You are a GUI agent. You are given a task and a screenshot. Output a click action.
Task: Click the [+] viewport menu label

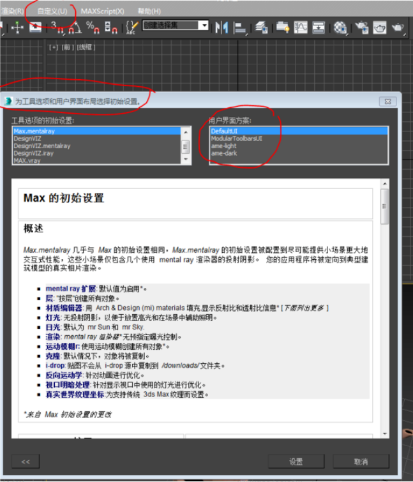coord(54,47)
